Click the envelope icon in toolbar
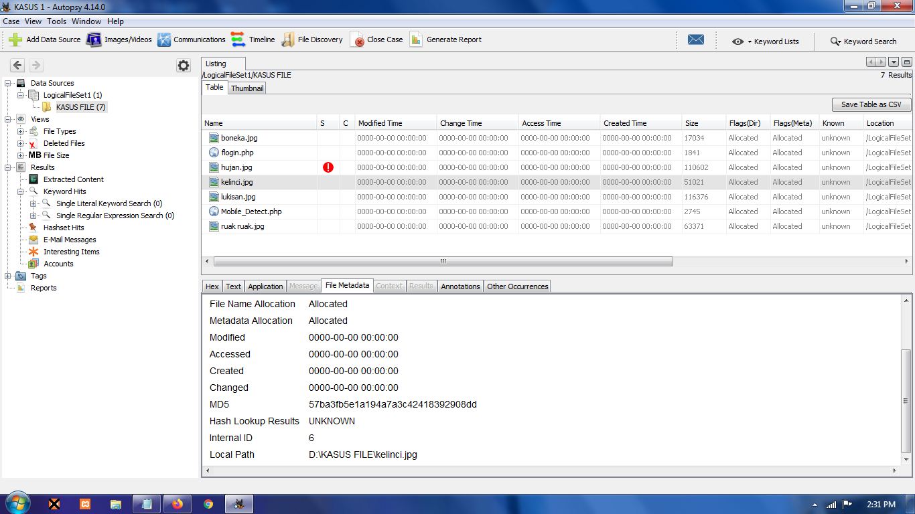This screenshot has height=514, width=915. click(696, 40)
